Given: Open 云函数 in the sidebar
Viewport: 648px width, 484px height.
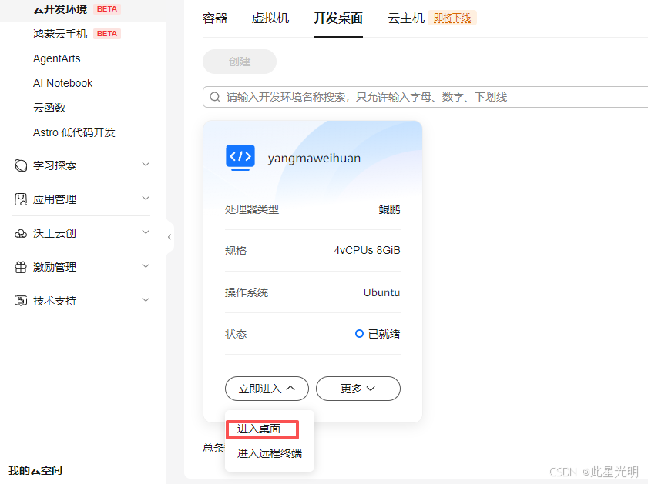Looking at the screenshot, I should (49, 108).
